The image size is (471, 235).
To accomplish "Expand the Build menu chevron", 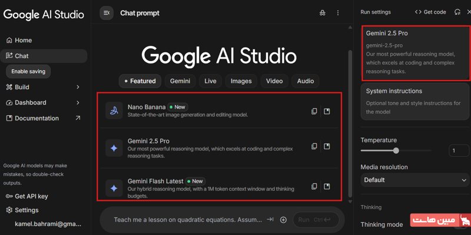I will click(x=78, y=87).
